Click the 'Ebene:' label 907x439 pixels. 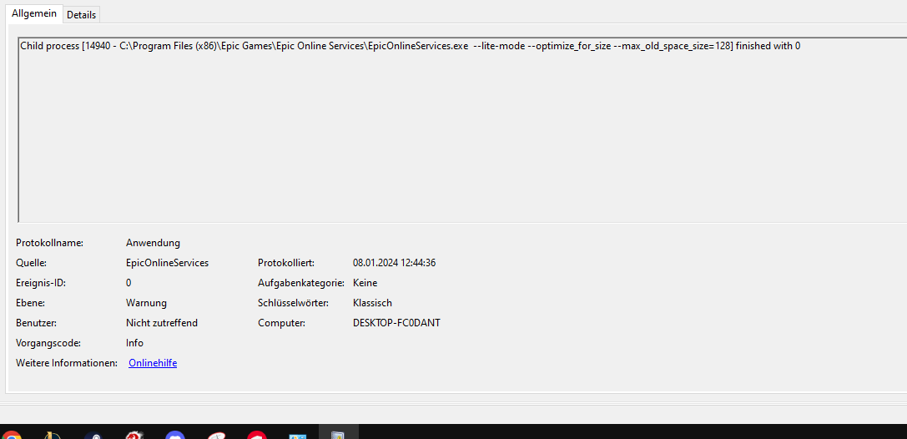(x=30, y=303)
